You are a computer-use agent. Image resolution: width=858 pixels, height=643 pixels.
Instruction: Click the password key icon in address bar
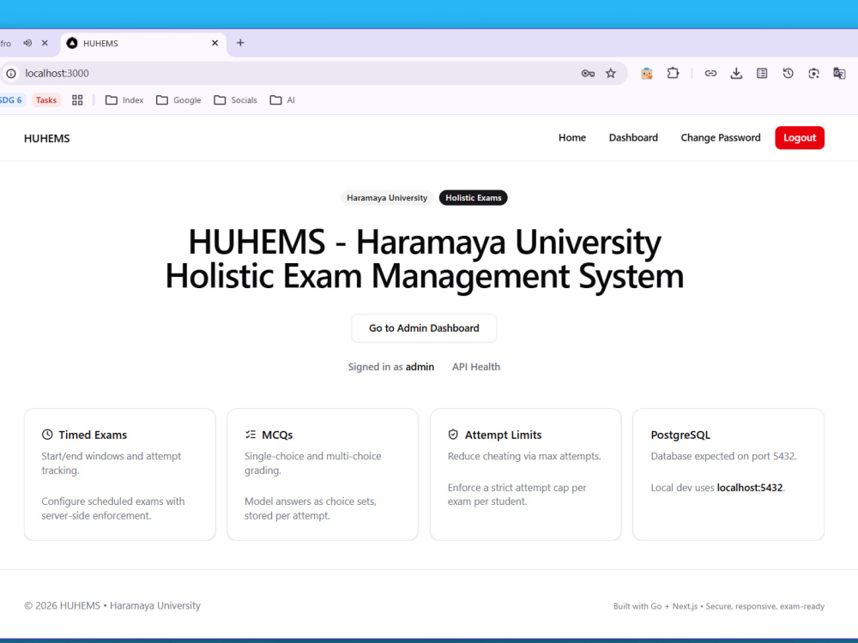[x=588, y=73]
